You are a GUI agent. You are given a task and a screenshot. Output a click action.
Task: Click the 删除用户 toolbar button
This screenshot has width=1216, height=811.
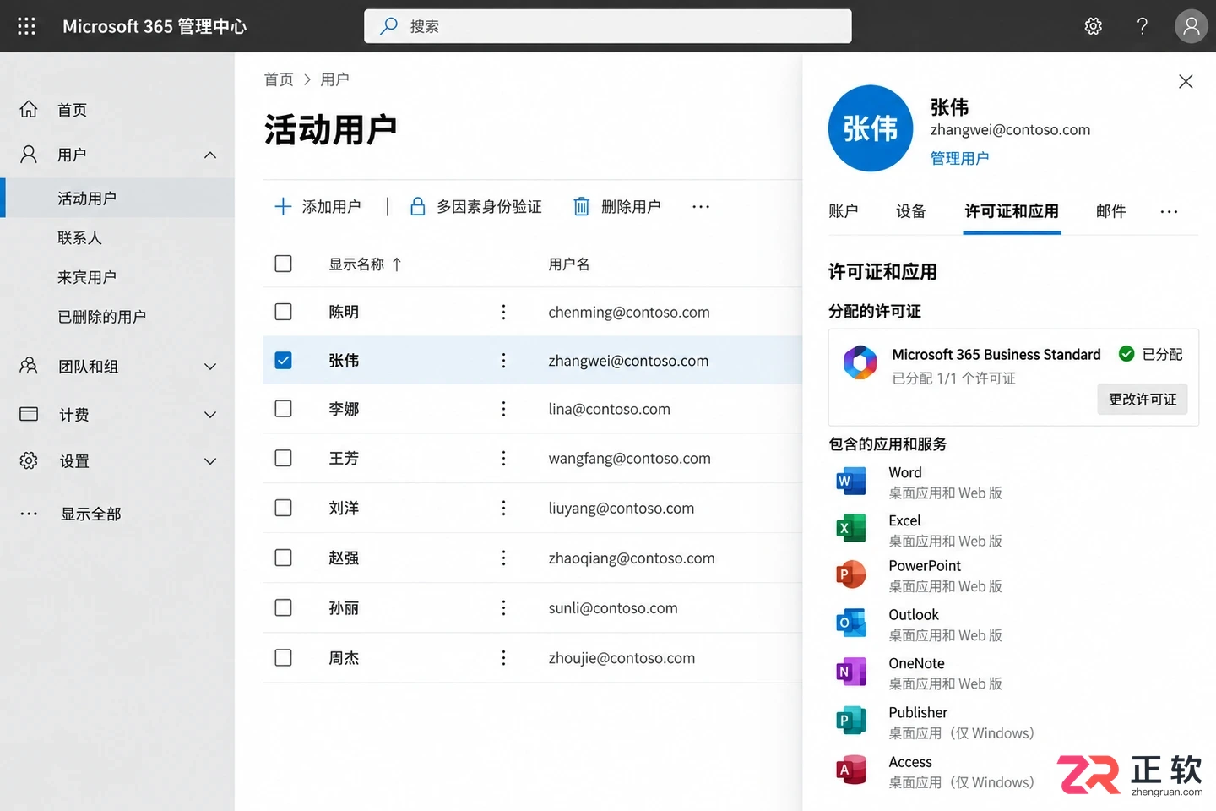tap(617, 206)
